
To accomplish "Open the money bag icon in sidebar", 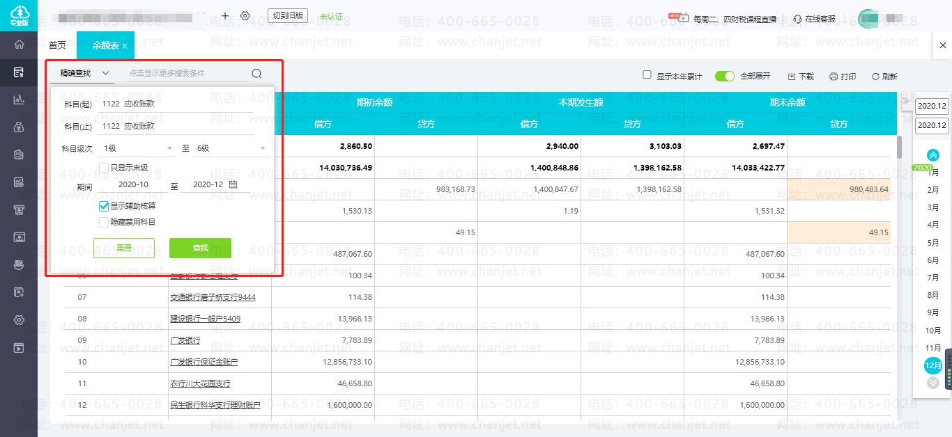I will (x=19, y=127).
